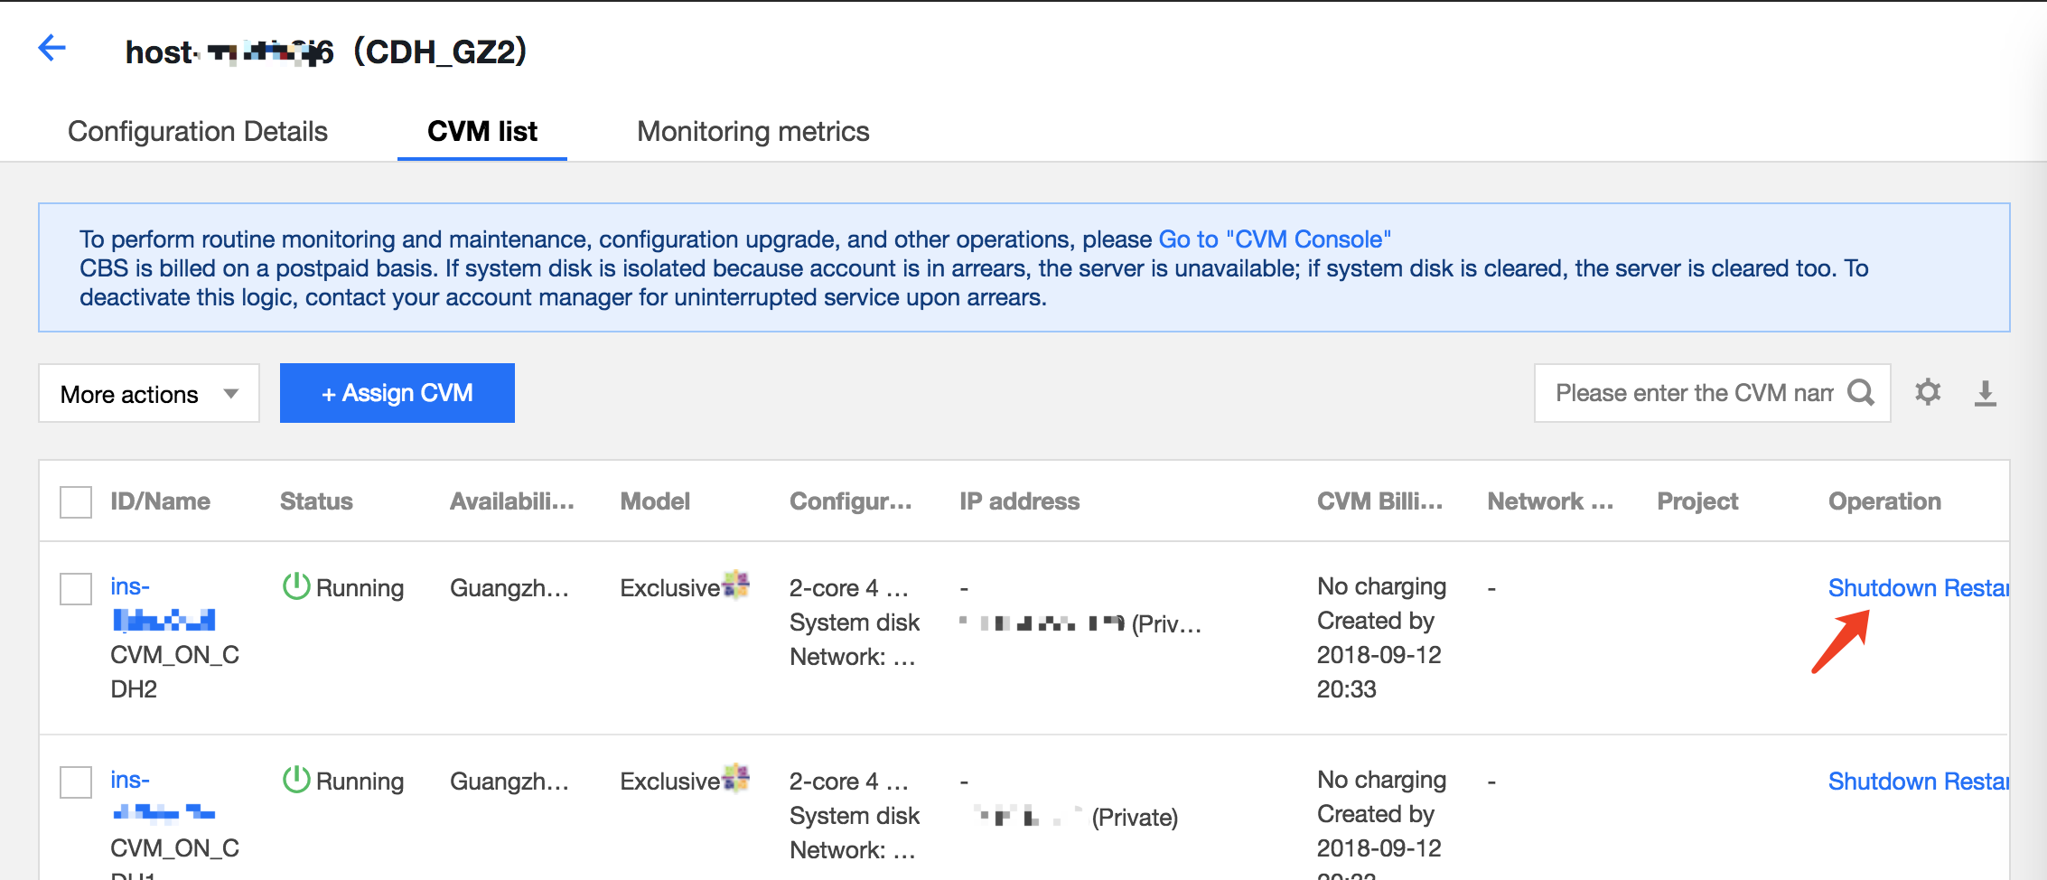Click second row Running power icon
Image resolution: width=2047 pixels, height=880 pixels.
click(296, 780)
